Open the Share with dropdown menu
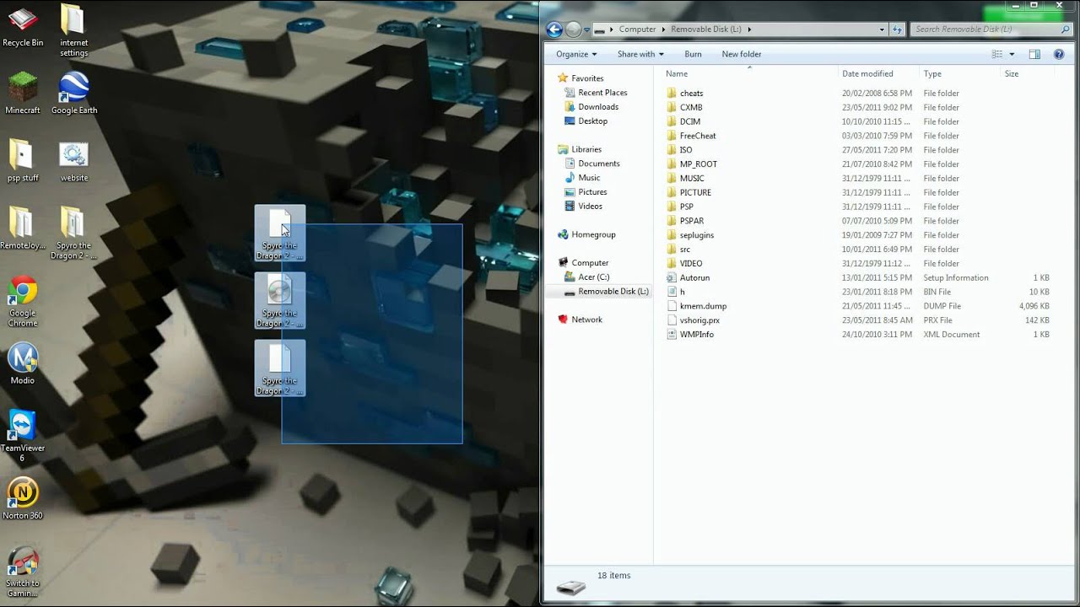Image resolution: width=1080 pixels, height=607 pixels. click(x=640, y=54)
